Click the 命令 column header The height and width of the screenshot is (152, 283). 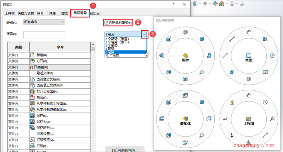click(x=60, y=47)
